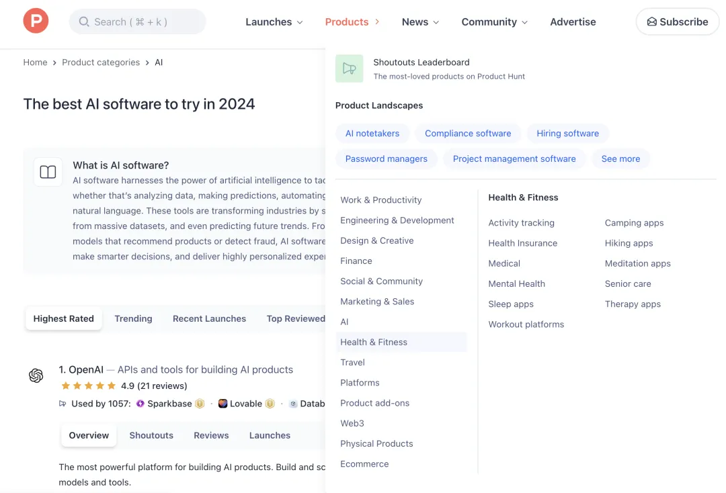726x493 pixels.
Task: Select Travel category
Action: pos(352,363)
